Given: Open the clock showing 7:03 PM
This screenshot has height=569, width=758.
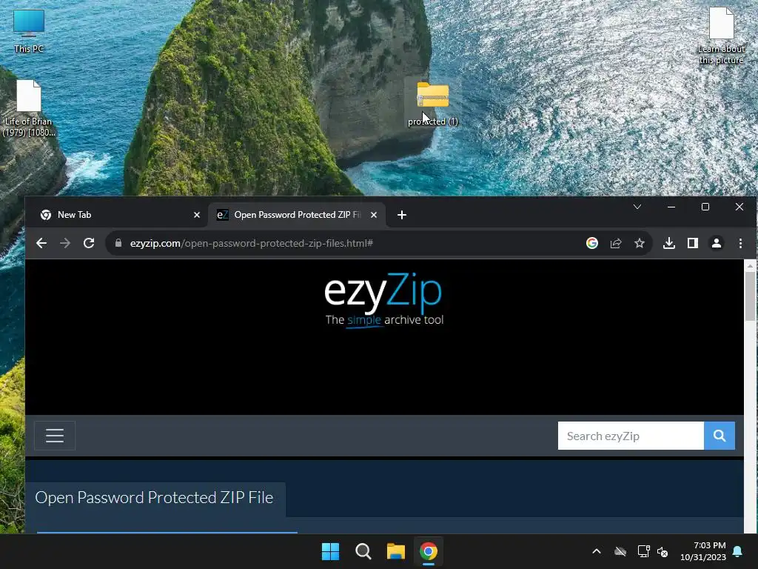Looking at the screenshot, I should tap(703, 551).
